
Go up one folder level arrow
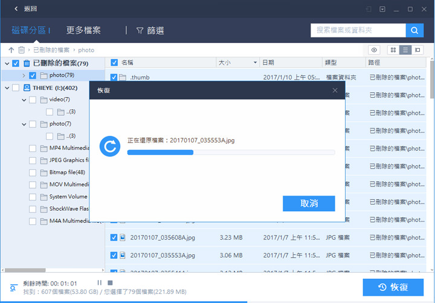click(11, 50)
